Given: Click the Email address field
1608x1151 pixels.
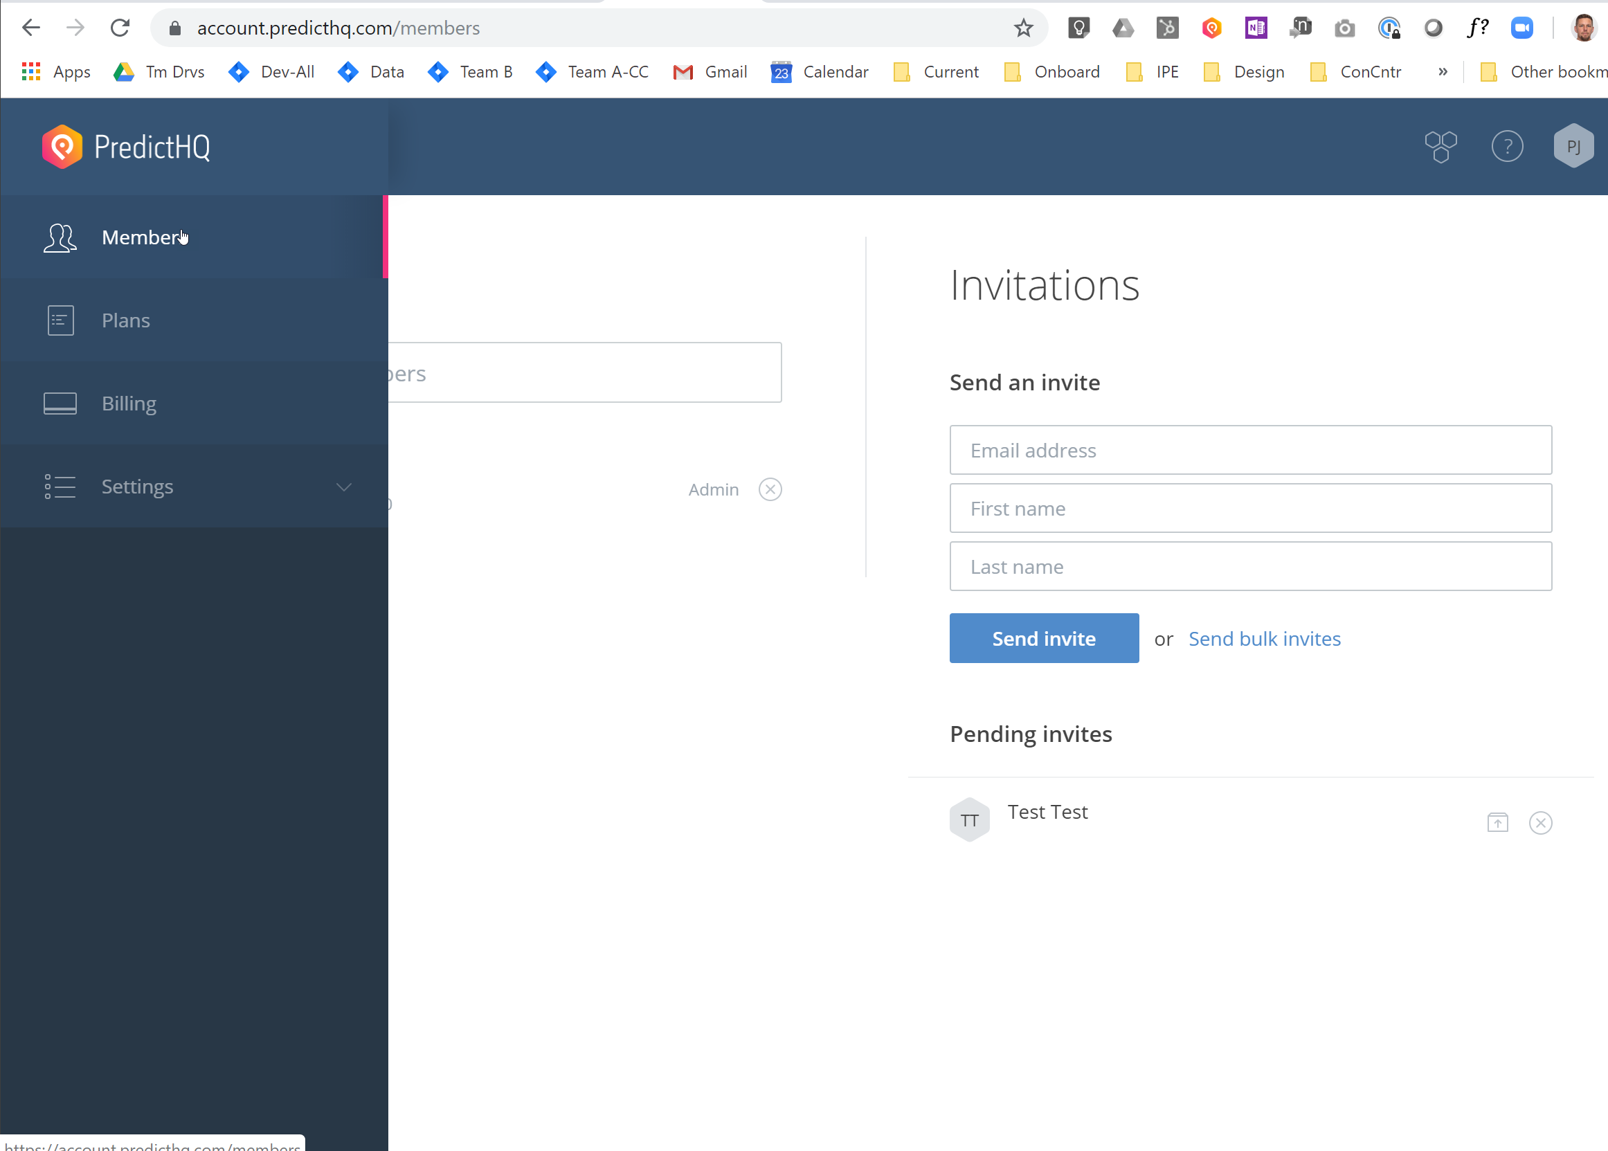Looking at the screenshot, I should click(1250, 450).
